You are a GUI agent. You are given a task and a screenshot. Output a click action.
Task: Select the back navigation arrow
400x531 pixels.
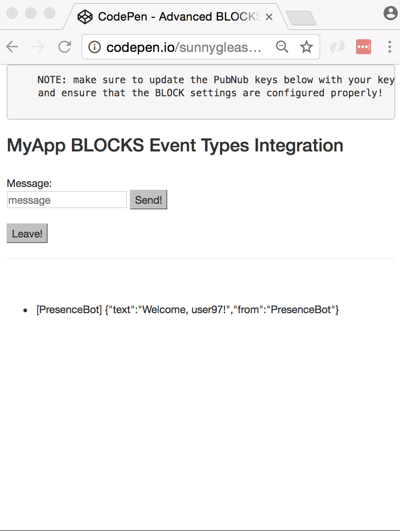[12, 47]
